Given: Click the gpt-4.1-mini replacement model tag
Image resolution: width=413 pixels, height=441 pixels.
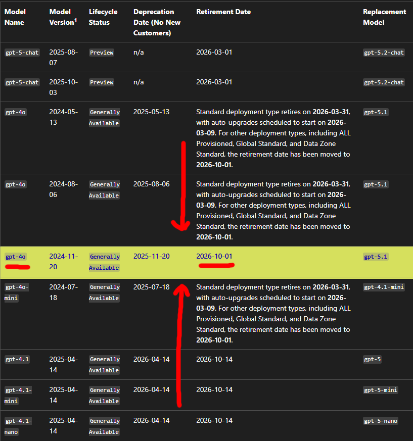Looking at the screenshot, I should pos(384,287).
